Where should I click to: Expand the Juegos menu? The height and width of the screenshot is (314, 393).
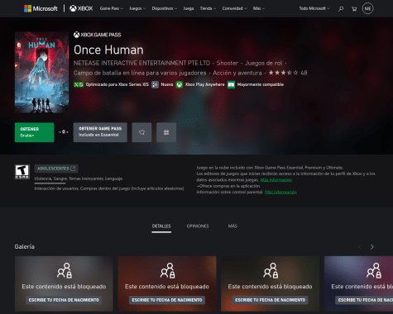(137, 8)
